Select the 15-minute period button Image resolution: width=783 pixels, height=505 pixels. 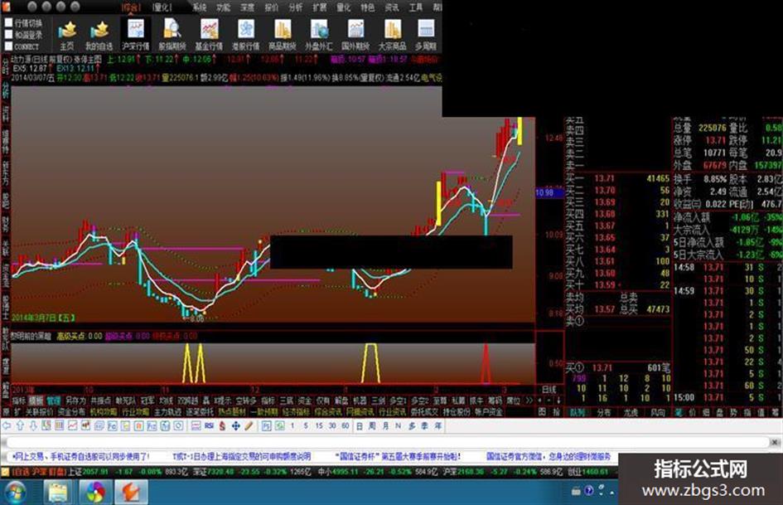pos(319,426)
